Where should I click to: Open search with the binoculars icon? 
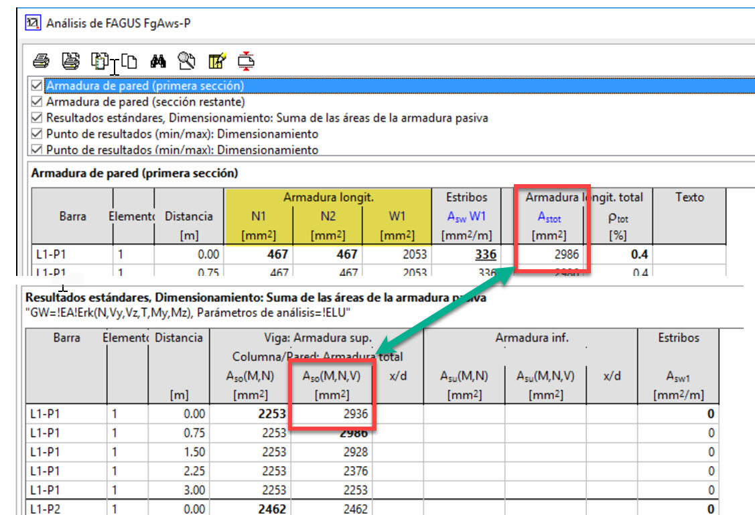point(158,62)
